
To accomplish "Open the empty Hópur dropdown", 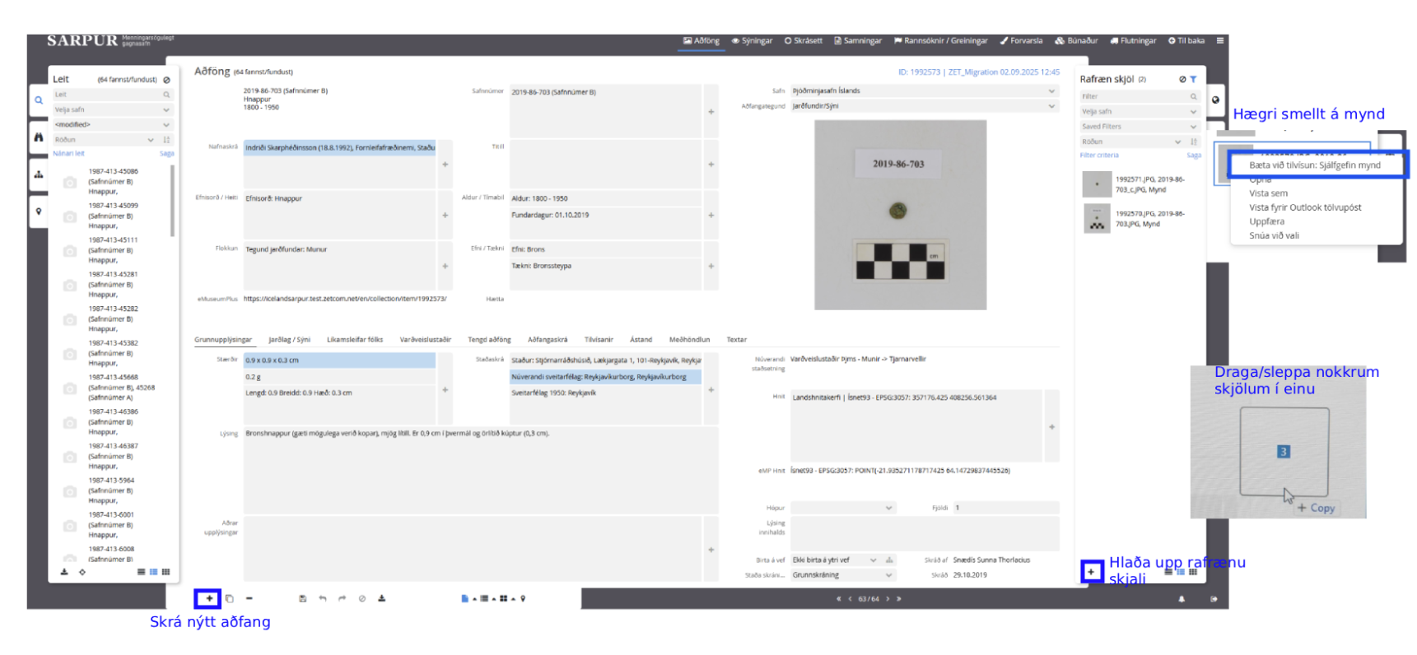I will tap(842, 508).
